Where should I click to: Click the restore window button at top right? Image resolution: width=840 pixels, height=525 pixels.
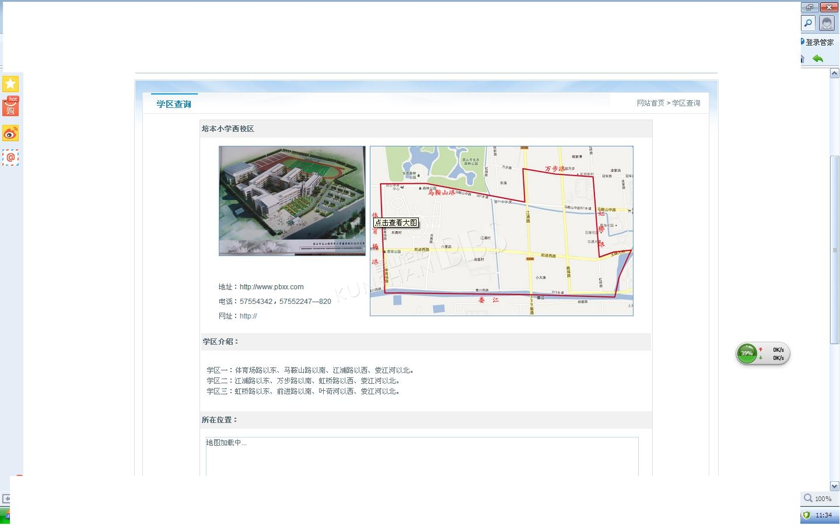pyautogui.click(x=810, y=7)
